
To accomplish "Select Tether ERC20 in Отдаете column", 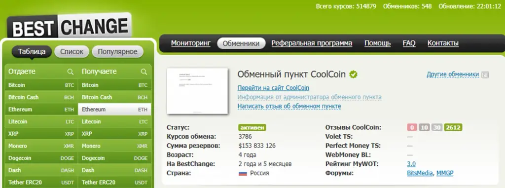I will tap(41, 182).
